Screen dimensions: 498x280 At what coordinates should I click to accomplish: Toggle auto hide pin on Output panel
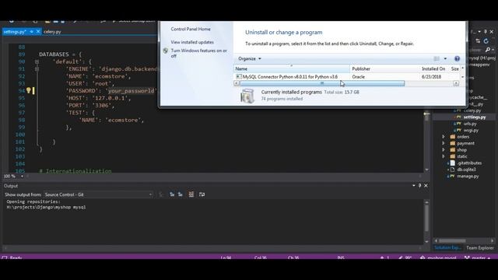(419, 186)
